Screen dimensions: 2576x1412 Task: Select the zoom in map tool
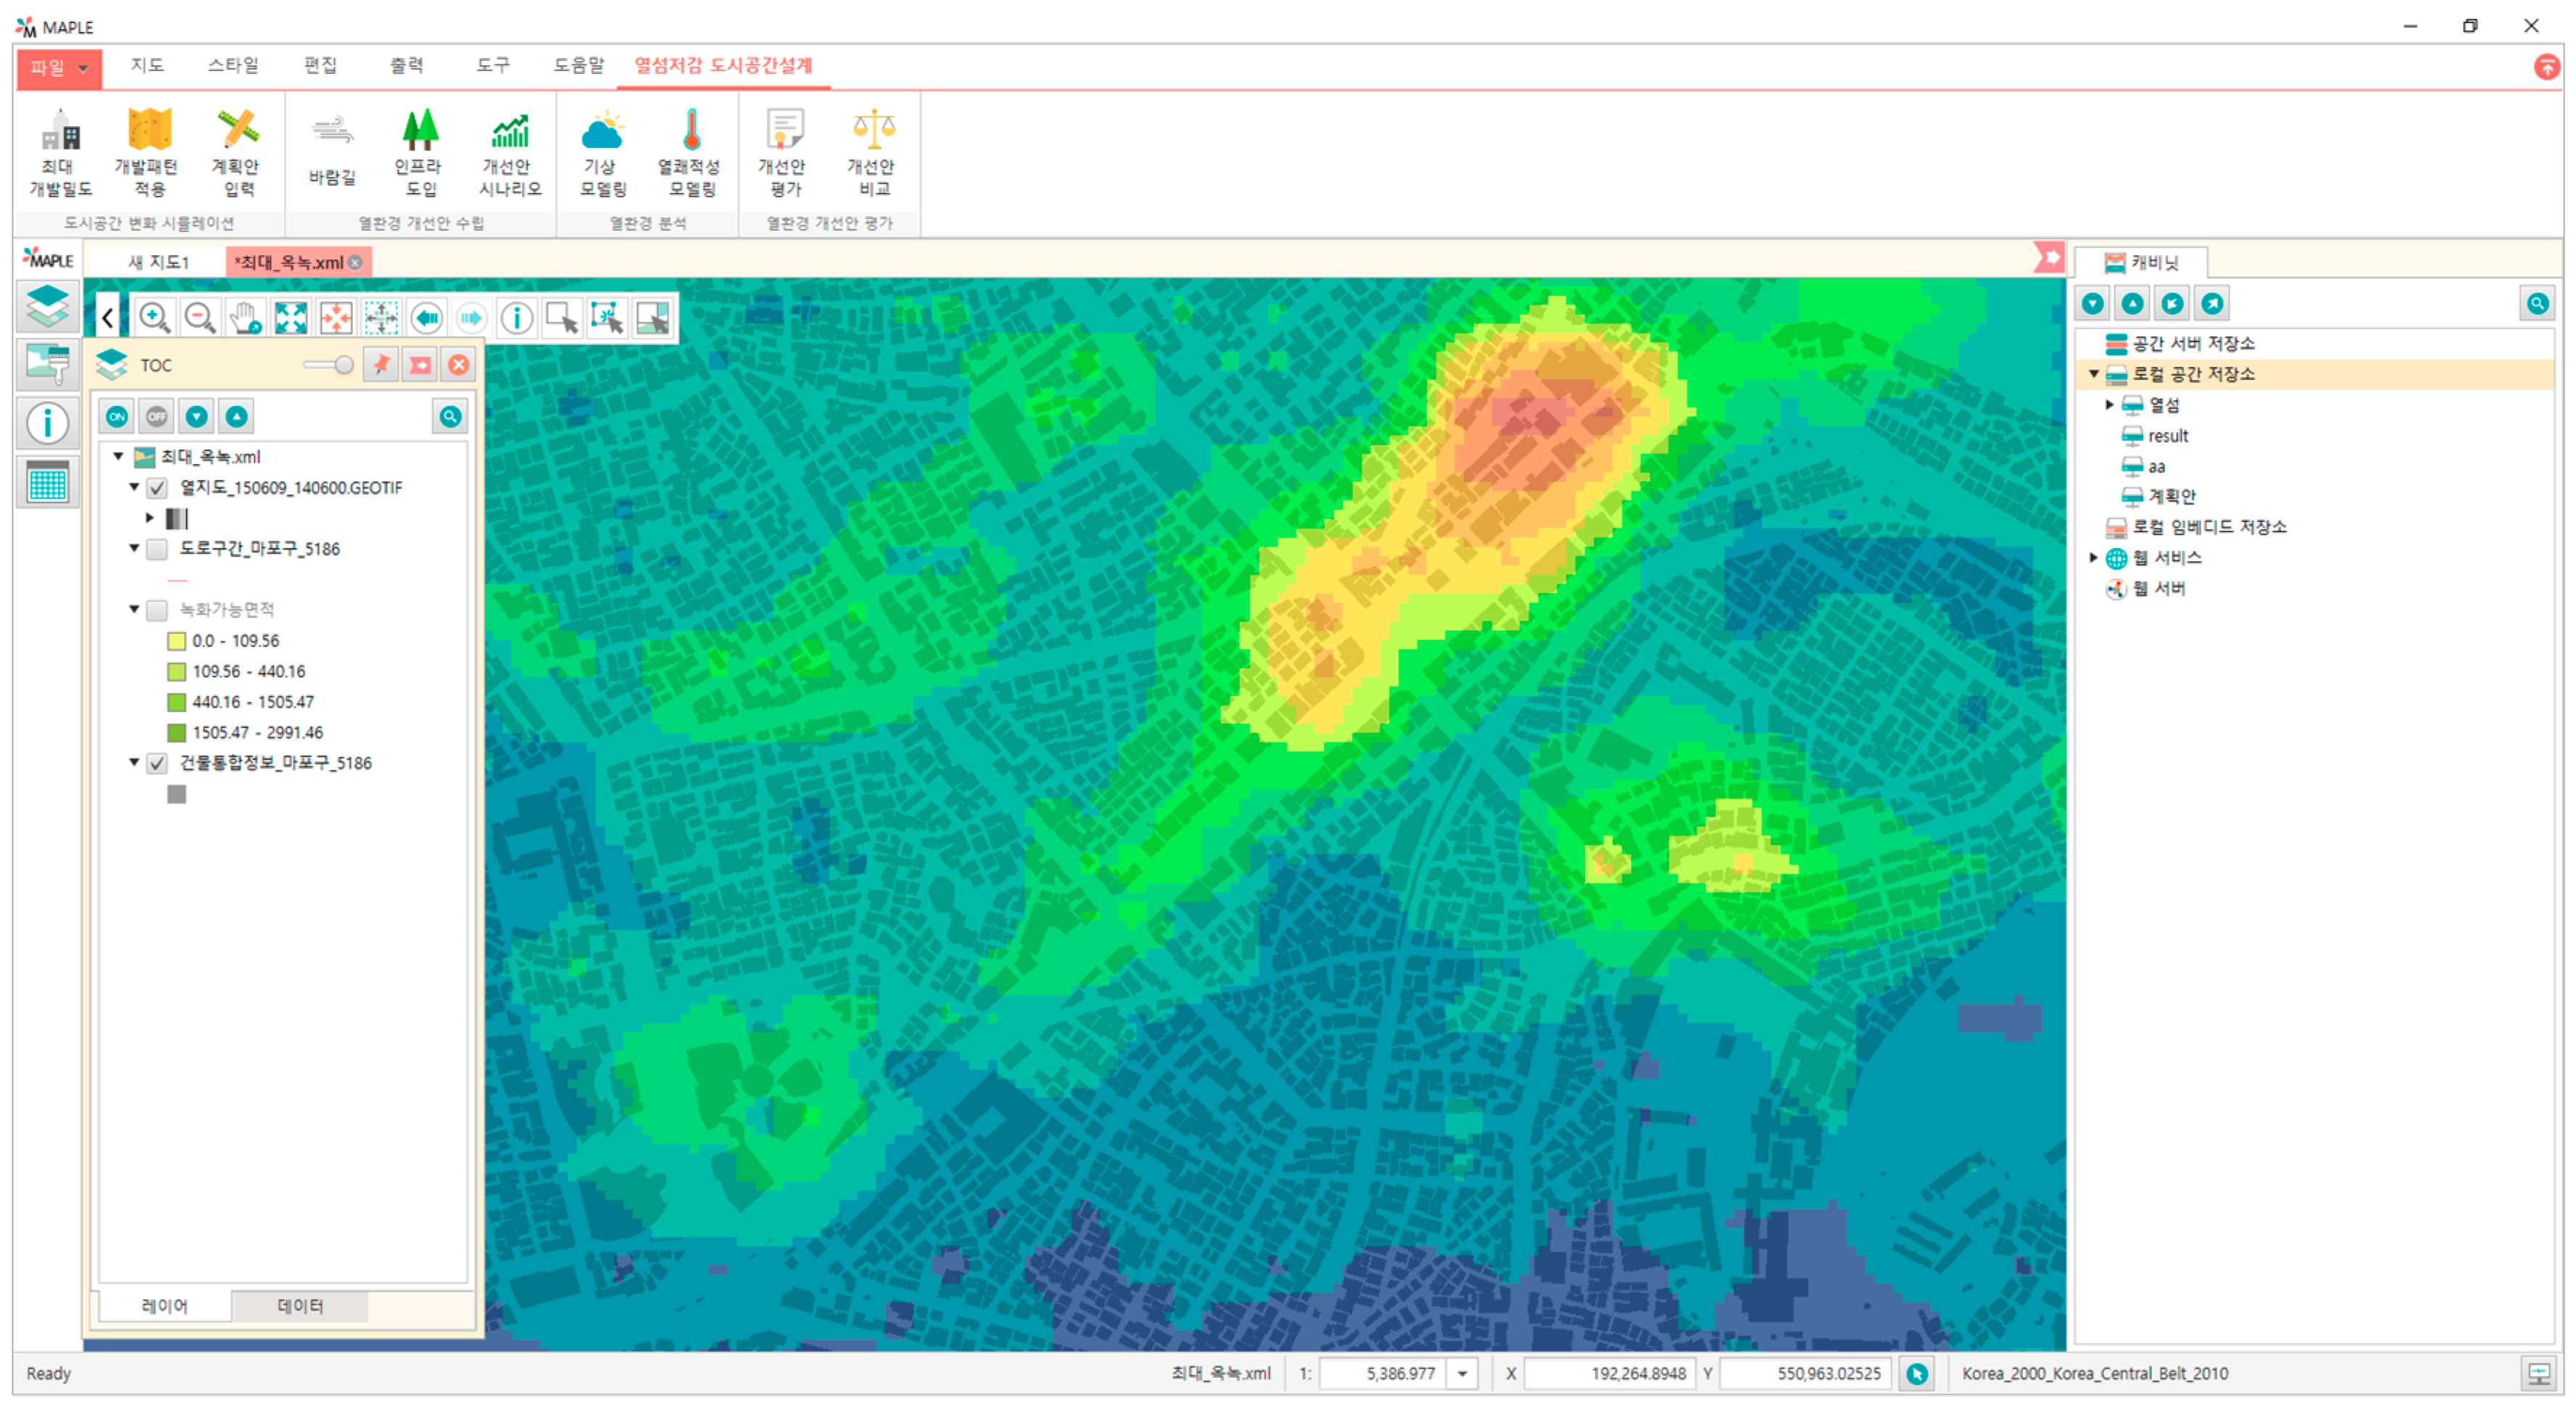coord(154,318)
